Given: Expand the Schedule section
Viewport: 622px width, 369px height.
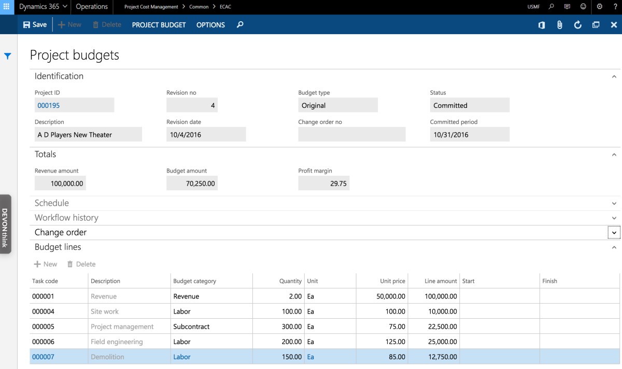Looking at the screenshot, I should pyautogui.click(x=614, y=203).
